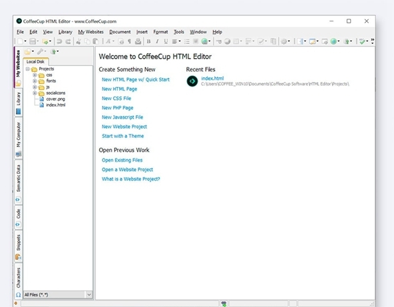Viewport: 394px width, 307px height.
Task: Open the File menu
Action: (20, 32)
